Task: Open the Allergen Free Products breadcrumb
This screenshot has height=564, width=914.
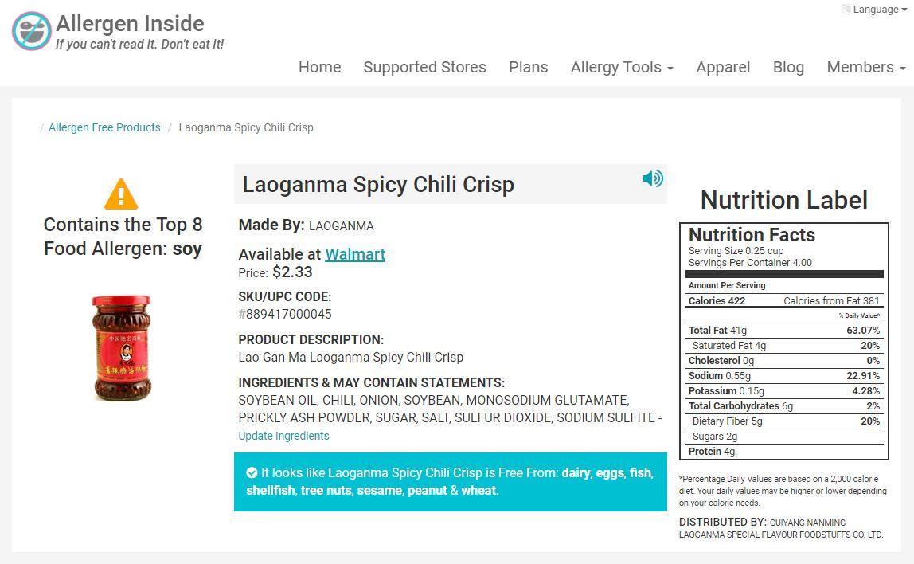Action: coord(104,127)
